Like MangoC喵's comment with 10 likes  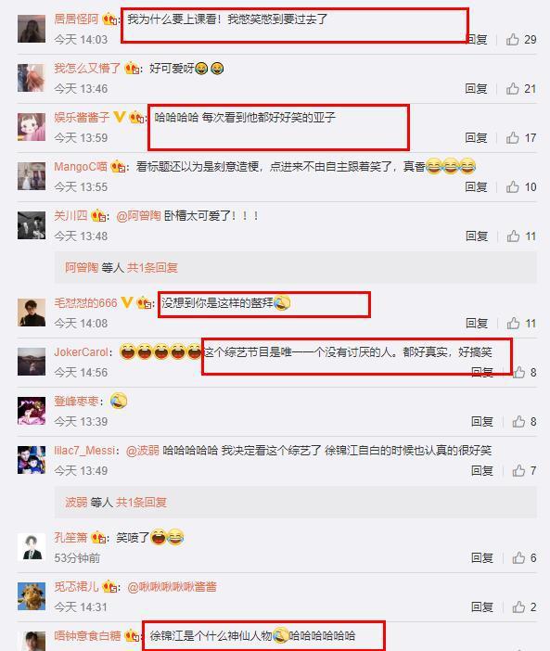tap(513, 186)
